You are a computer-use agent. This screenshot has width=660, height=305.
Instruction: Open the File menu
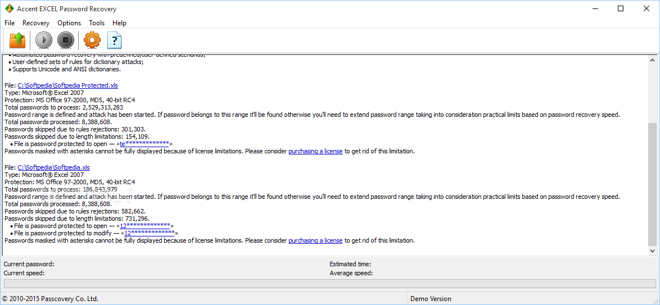(10, 22)
